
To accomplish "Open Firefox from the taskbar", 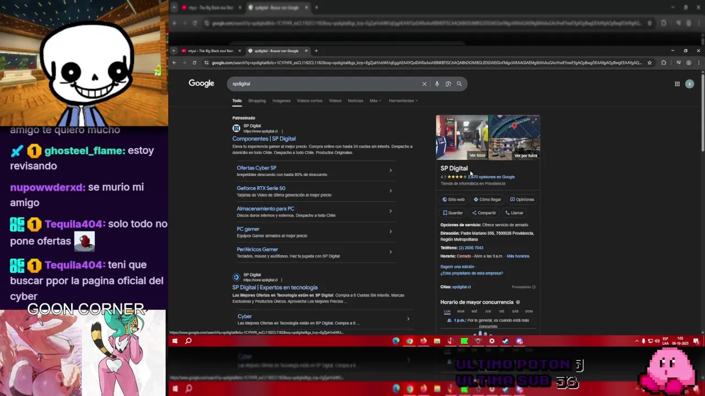I will coord(424,341).
